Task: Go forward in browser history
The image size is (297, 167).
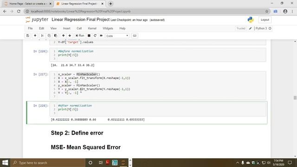Action: pos(12,11)
